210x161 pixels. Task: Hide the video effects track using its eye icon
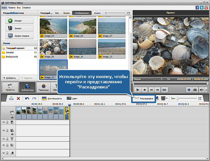pyautogui.click(x=4, y=122)
